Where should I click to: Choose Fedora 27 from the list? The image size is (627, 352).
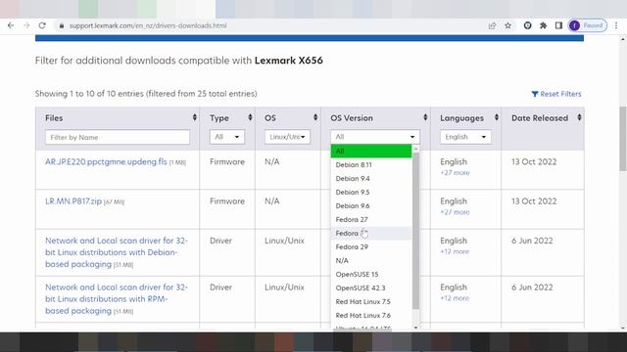[371, 219]
